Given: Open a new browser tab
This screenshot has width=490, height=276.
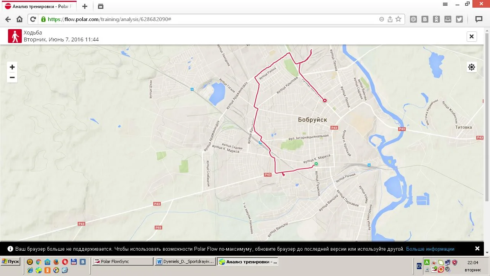Looking at the screenshot, I should coord(85,7).
